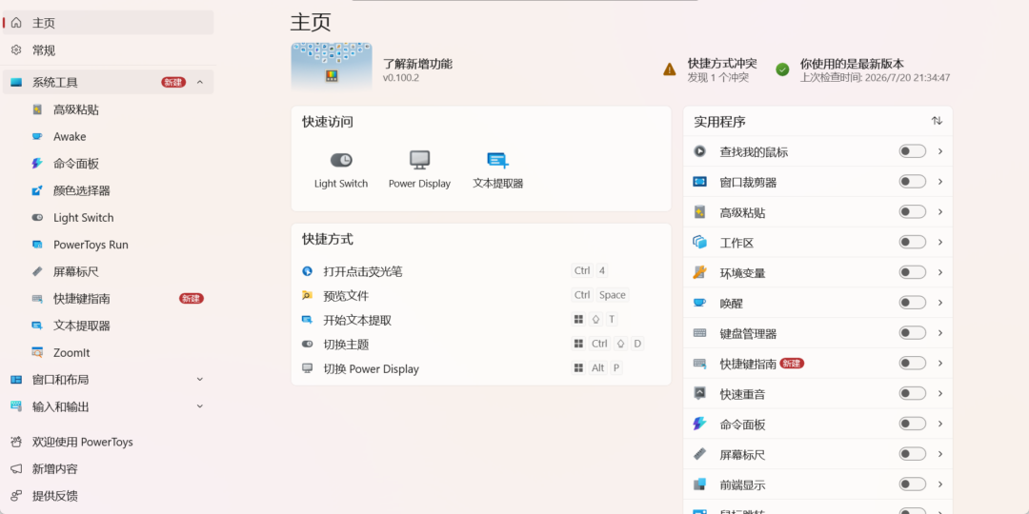Open the ZoomIt sidebar icon
1029x514 pixels.
pos(37,353)
